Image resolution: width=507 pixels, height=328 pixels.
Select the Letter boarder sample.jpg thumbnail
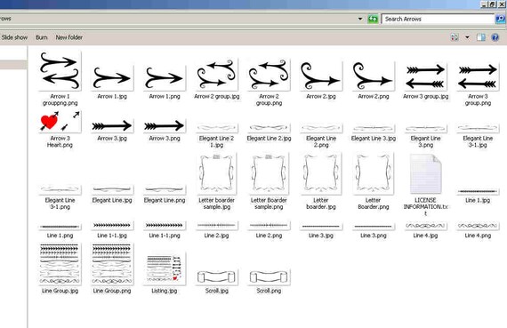pyautogui.click(x=216, y=174)
